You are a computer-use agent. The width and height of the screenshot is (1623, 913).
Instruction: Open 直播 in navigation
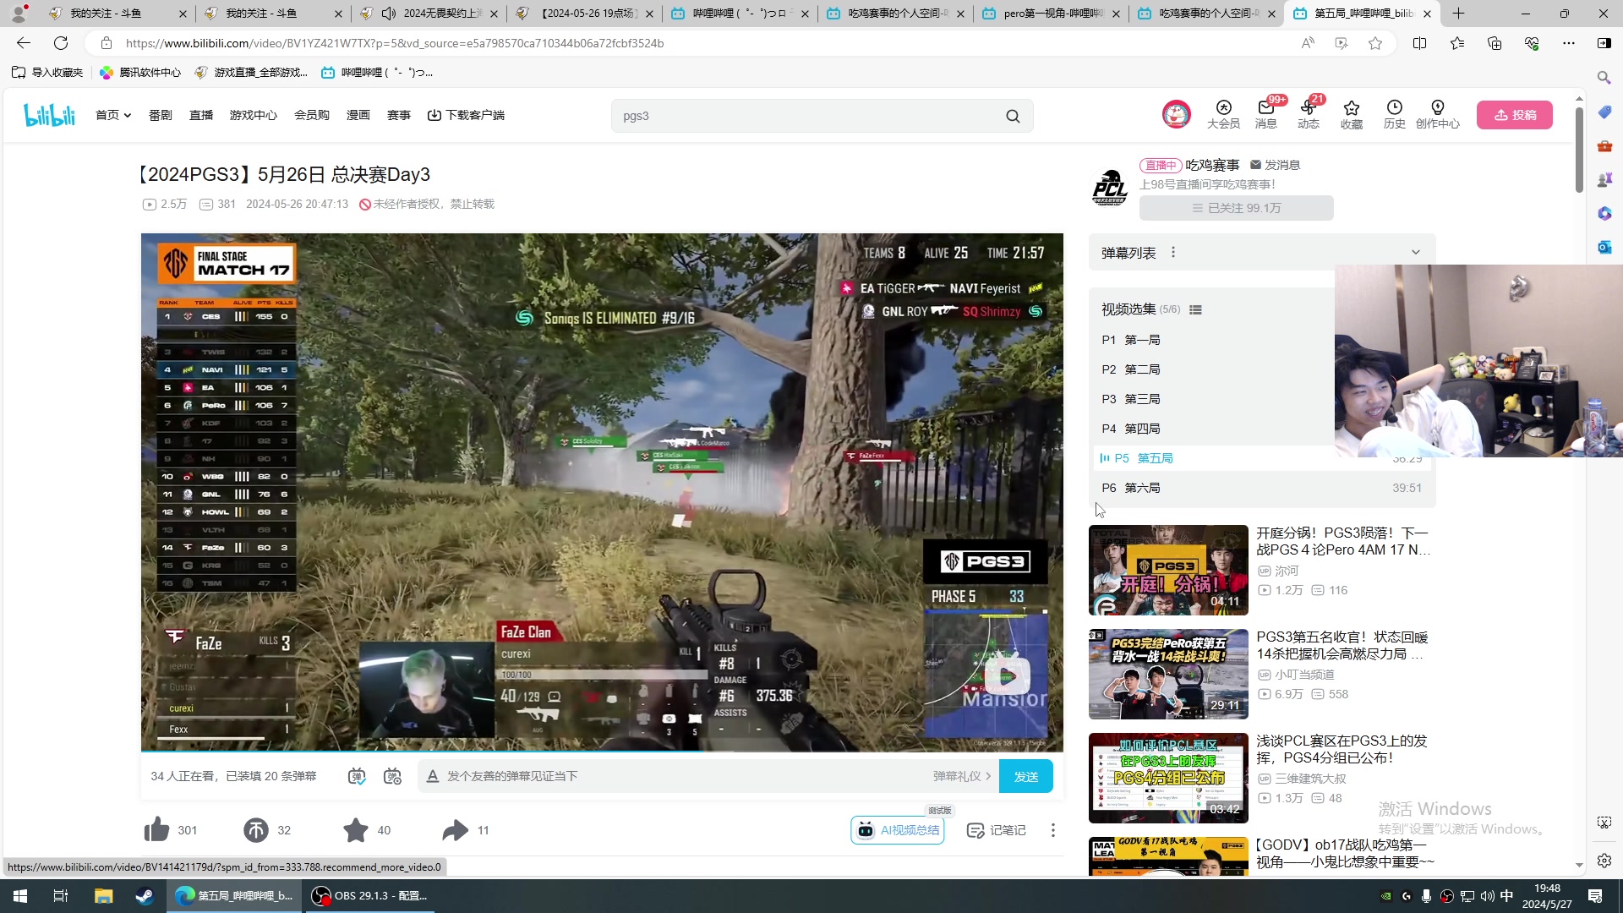click(201, 115)
